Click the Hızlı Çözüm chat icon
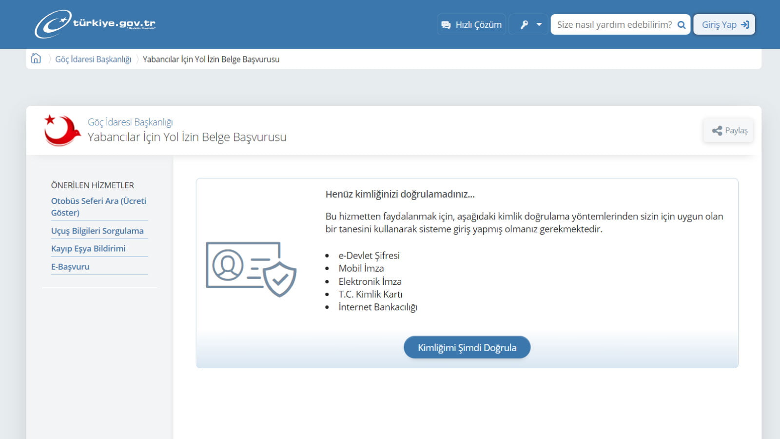This screenshot has width=780, height=439. 446,25
